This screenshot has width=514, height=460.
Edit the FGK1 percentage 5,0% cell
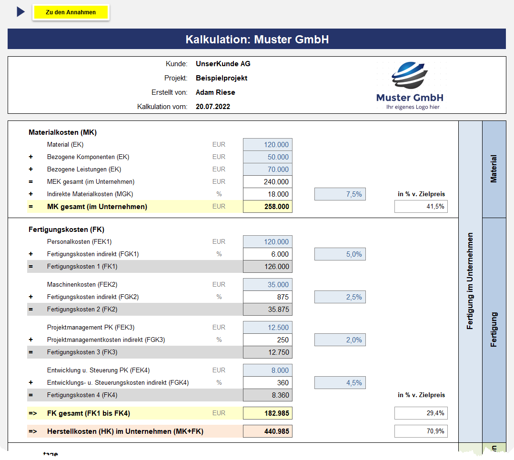(x=340, y=254)
